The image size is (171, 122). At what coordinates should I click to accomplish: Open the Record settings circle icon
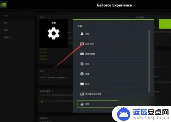[82, 64]
